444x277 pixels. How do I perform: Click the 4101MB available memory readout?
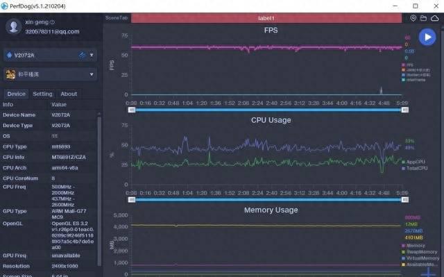point(413,237)
